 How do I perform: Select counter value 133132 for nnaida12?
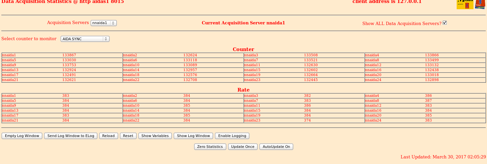pos(432,65)
